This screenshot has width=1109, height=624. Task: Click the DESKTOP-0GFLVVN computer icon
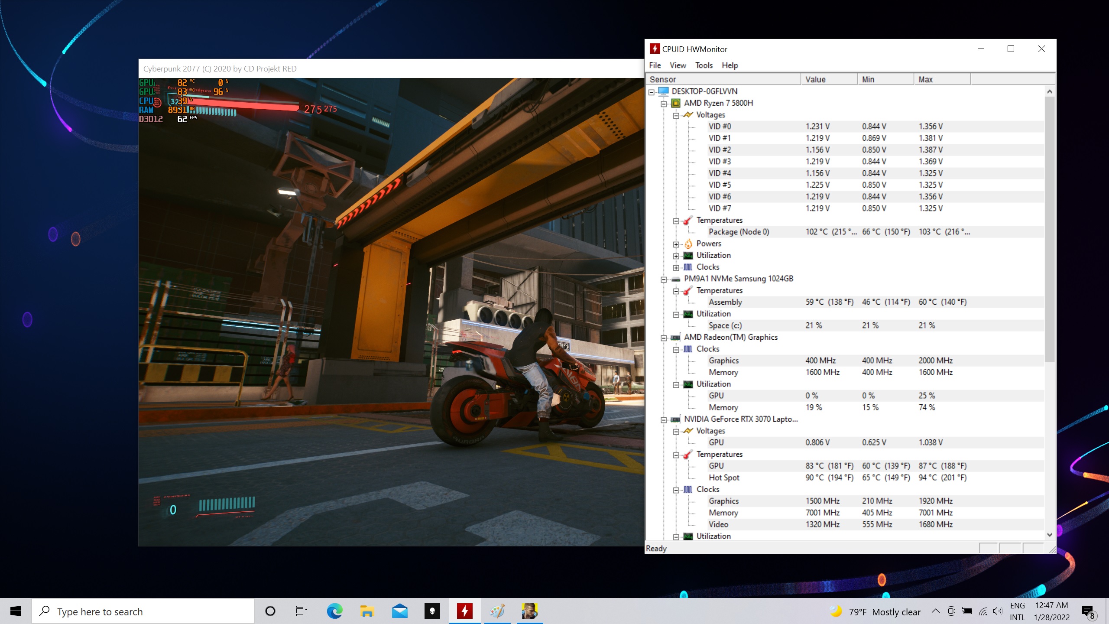tap(663, 91)
